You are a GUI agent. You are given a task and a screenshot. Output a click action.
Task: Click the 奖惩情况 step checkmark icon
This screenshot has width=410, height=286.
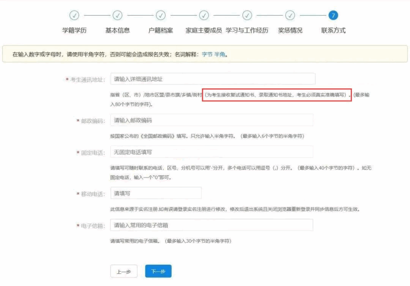290,16
